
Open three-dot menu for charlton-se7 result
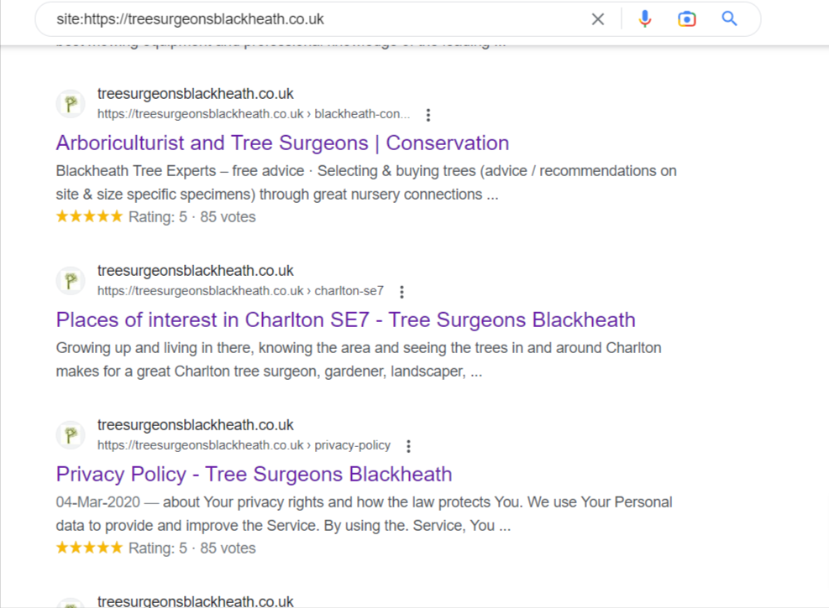point(401,292)
